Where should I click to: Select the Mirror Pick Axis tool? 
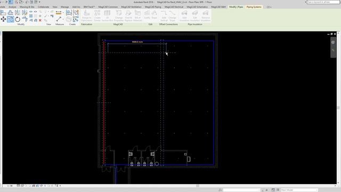point(18,13)
